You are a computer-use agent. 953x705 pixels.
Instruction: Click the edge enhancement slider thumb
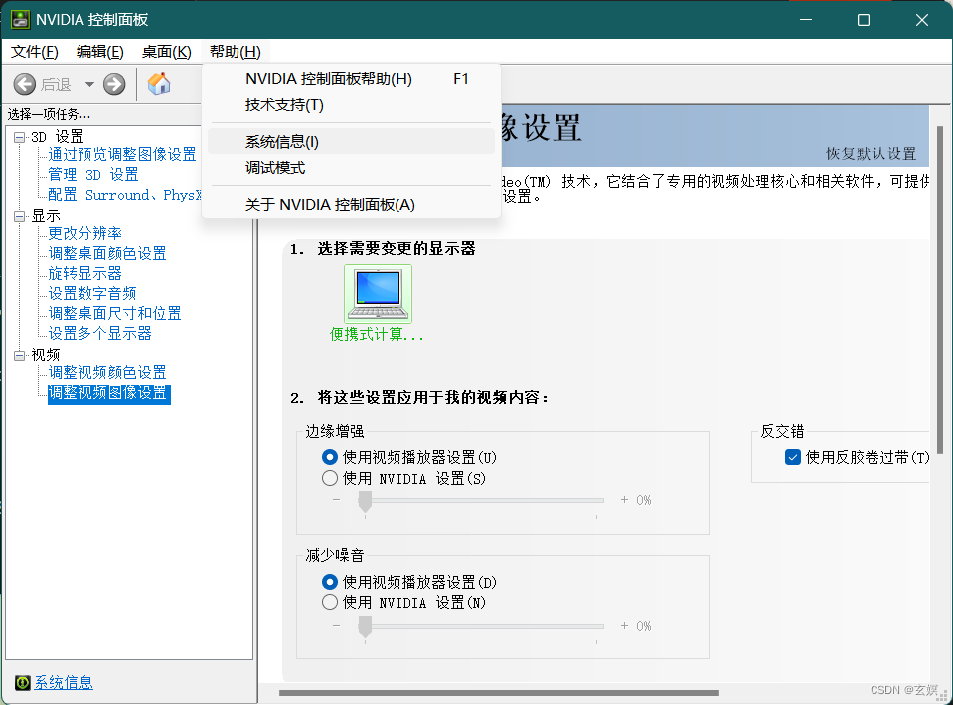pos(365,502)
